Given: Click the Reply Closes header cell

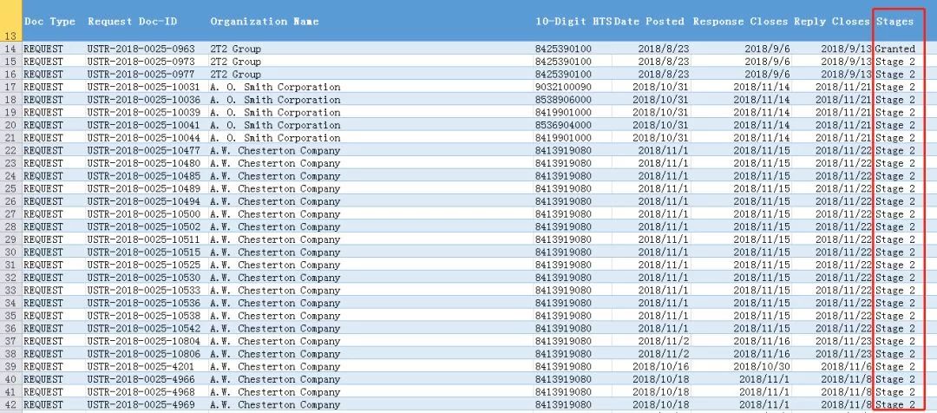Looking at the screenshot, I should point(831,21).
